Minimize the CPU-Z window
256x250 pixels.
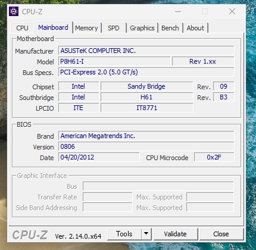178,11
